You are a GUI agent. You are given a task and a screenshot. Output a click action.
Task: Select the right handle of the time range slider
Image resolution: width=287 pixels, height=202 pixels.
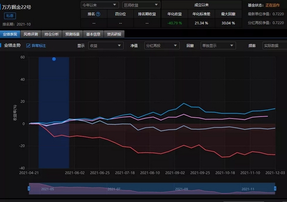275,188
